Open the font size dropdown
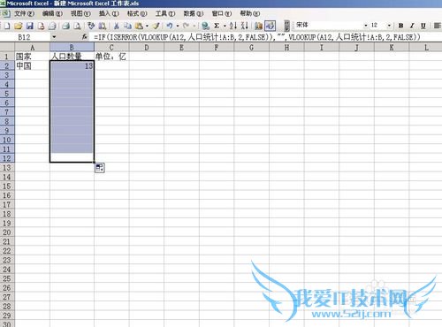Viewport: 442px width, 327px height. click(x=389, y=26)
